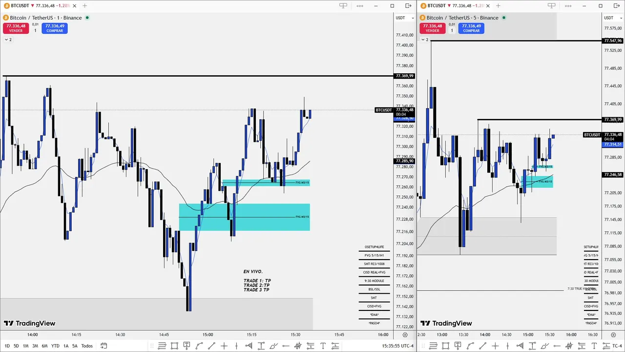
Task: Click symbol title Bitcoin / TetherUS · 5 · Binance
Action: pos(462,18)
